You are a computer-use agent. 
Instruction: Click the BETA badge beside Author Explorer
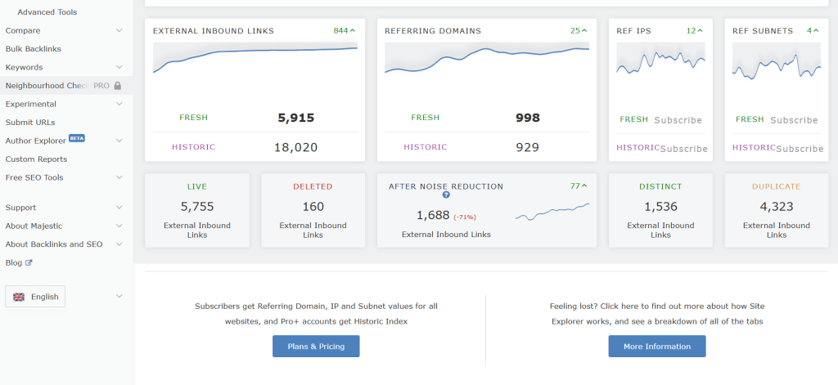pos(76,138)
